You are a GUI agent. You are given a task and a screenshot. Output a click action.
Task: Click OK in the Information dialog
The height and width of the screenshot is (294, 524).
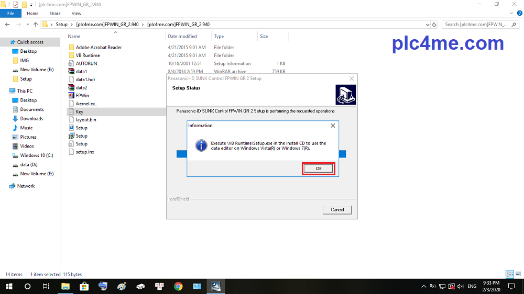coord(319,168)
